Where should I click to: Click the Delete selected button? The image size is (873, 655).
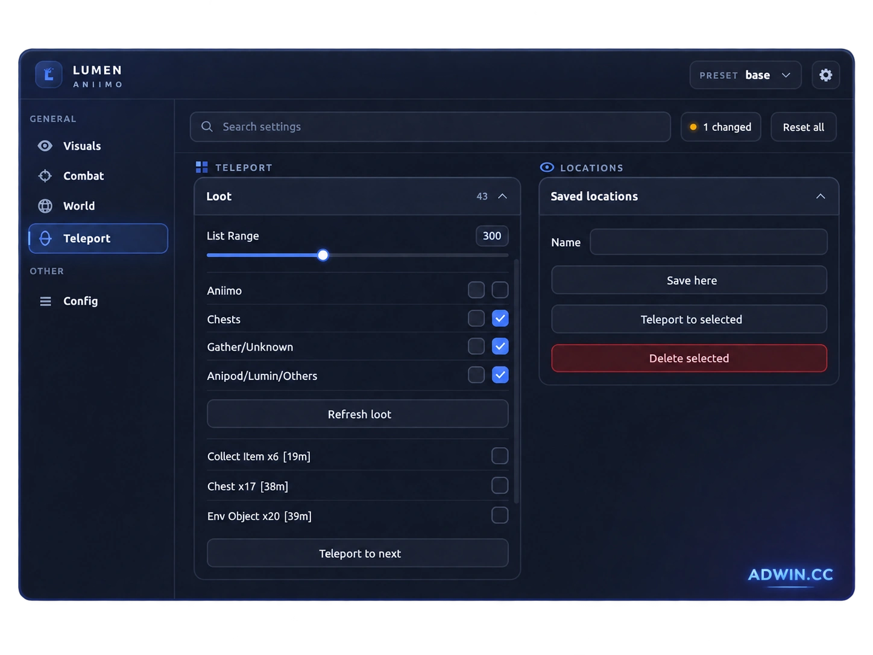tap(689, 358)
